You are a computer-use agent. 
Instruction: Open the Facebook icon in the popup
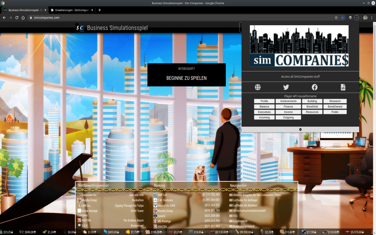315,87
